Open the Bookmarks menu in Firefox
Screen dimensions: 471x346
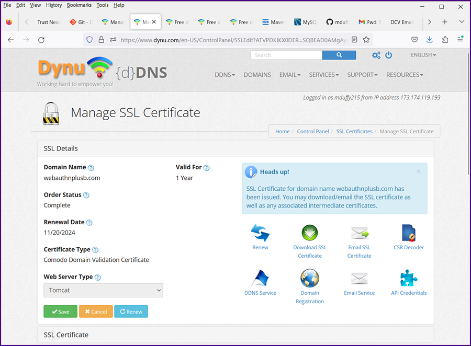pyautogui.click(x=79, y=5)
